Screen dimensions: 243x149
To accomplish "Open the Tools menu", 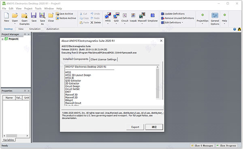I will click(x=38, y=8).
